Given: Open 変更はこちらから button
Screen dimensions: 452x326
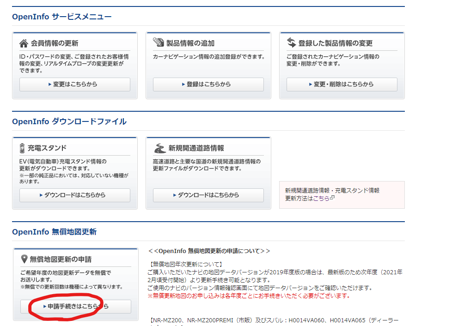Looking at the screenshot, I should 75,85.
